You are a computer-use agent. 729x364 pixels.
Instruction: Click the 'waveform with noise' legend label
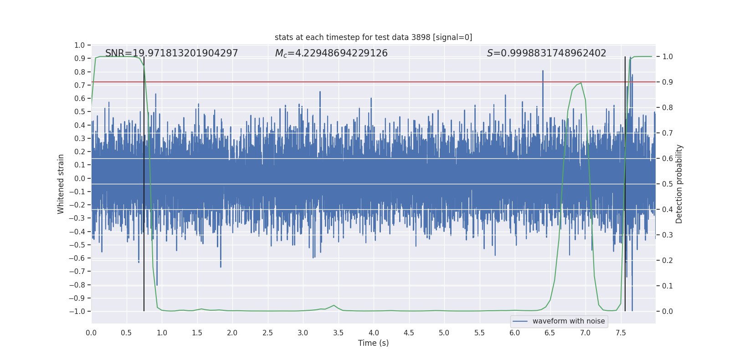(569, 321)
